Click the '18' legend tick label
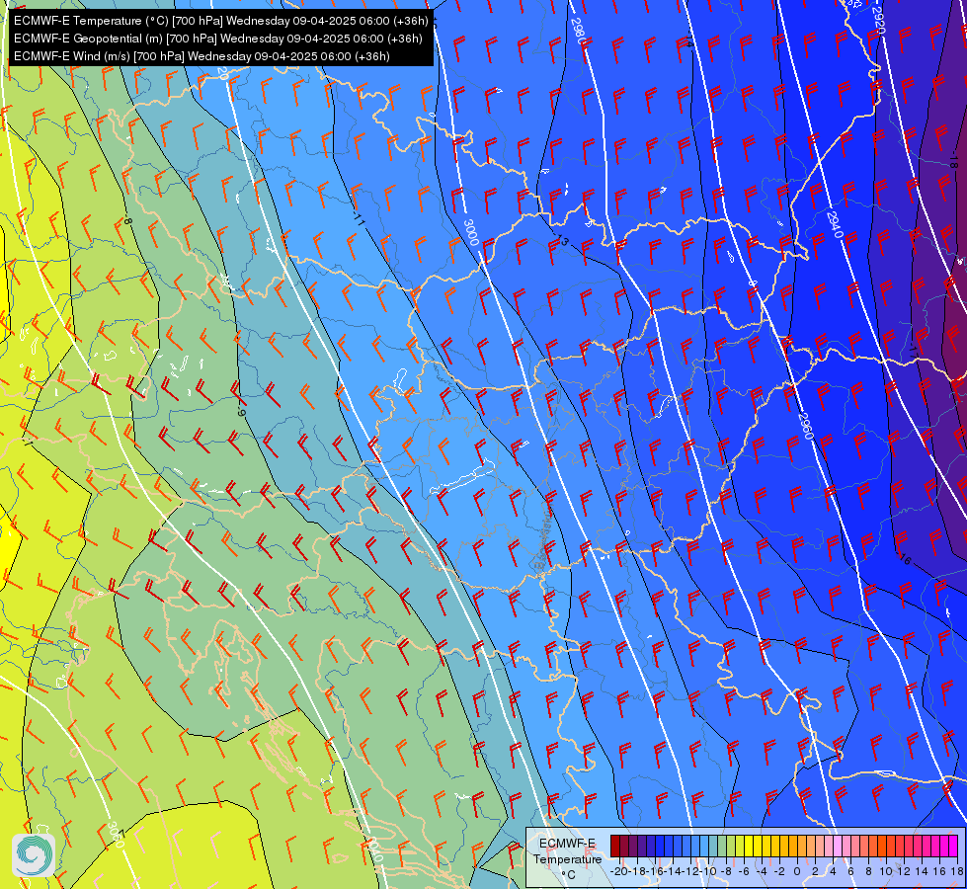The image size is (967, 889). click(956, 871)
